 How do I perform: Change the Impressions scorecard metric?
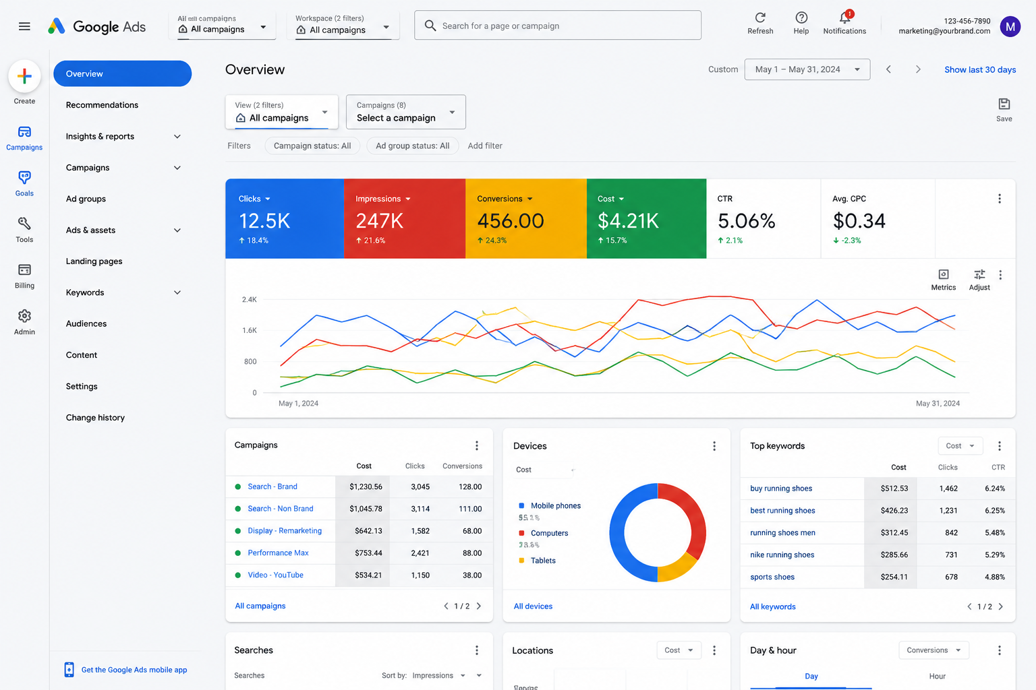pyautogui.click(x=383, y=199)
